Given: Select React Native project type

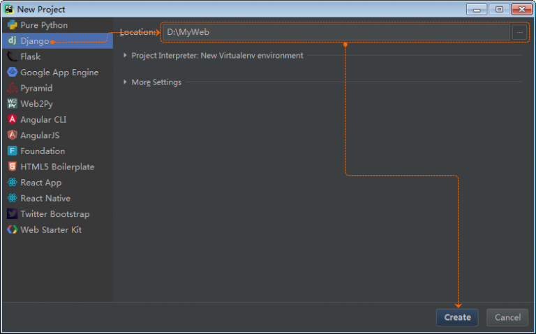Looking at the screenshot, I should pos(45,199).
